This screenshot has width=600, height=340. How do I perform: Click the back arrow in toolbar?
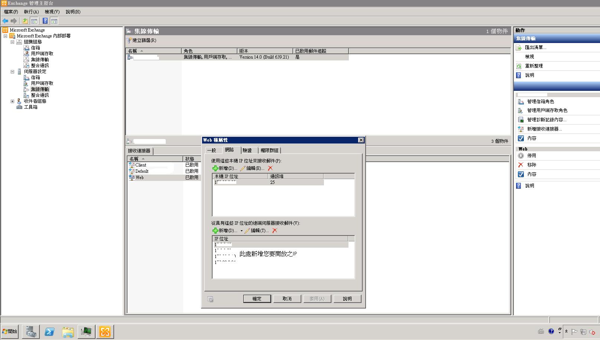pyautogui.click(x=5, y=21)
